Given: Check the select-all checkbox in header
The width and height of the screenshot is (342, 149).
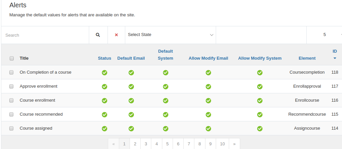Looking at the screenshot, I should tap(12, 58).
